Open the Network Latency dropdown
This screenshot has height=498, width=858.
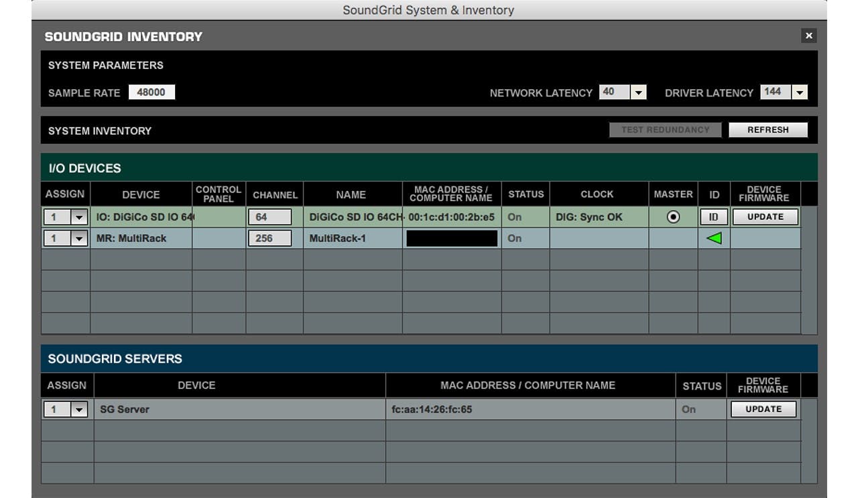(x=638, y=92)
